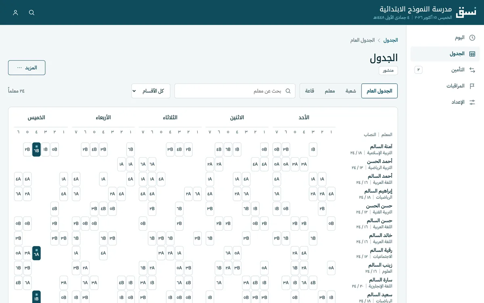Click the flag icon beside المراقبات
Image resolution: width=484 pixels, height=303 pixels.
472,86
